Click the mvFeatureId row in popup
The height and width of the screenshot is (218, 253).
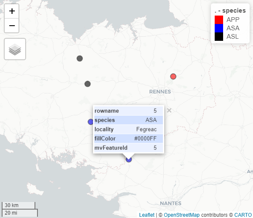(128, 148)
